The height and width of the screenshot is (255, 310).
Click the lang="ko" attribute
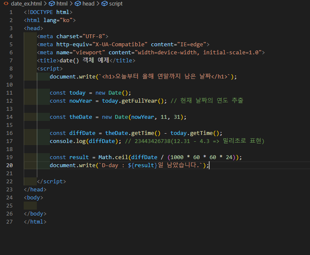(x=58, y=20)
